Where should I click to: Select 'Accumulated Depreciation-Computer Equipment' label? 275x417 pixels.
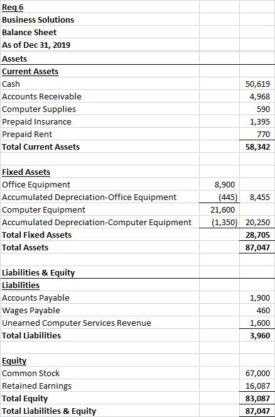[x=97, y=222]
